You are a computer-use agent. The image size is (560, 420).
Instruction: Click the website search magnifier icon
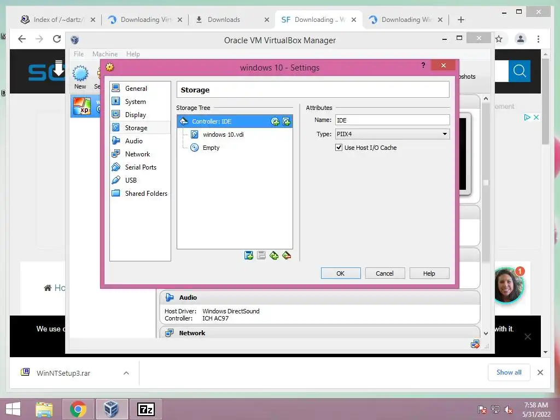(x=520, y=71)
